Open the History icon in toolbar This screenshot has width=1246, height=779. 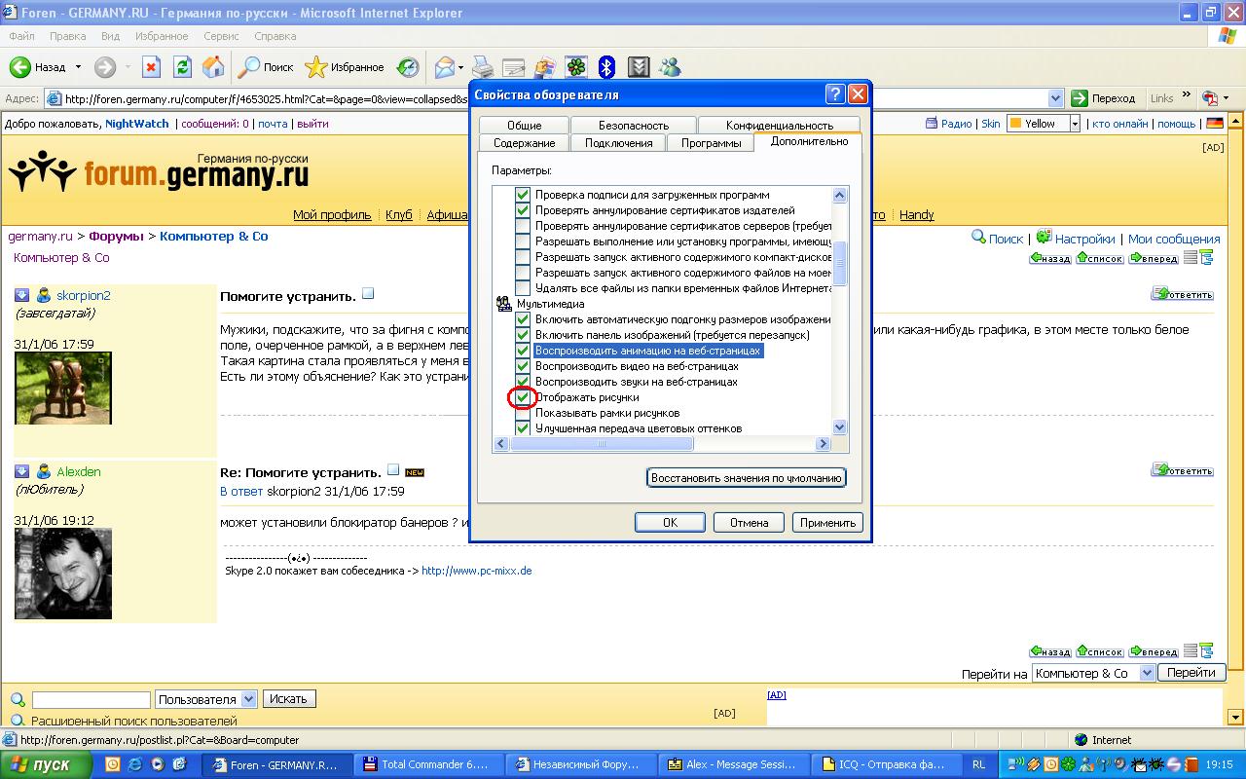pyautogui.click(x=408, y=67)
